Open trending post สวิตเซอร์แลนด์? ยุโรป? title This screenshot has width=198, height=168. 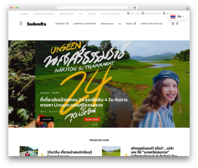click(154, 152)
